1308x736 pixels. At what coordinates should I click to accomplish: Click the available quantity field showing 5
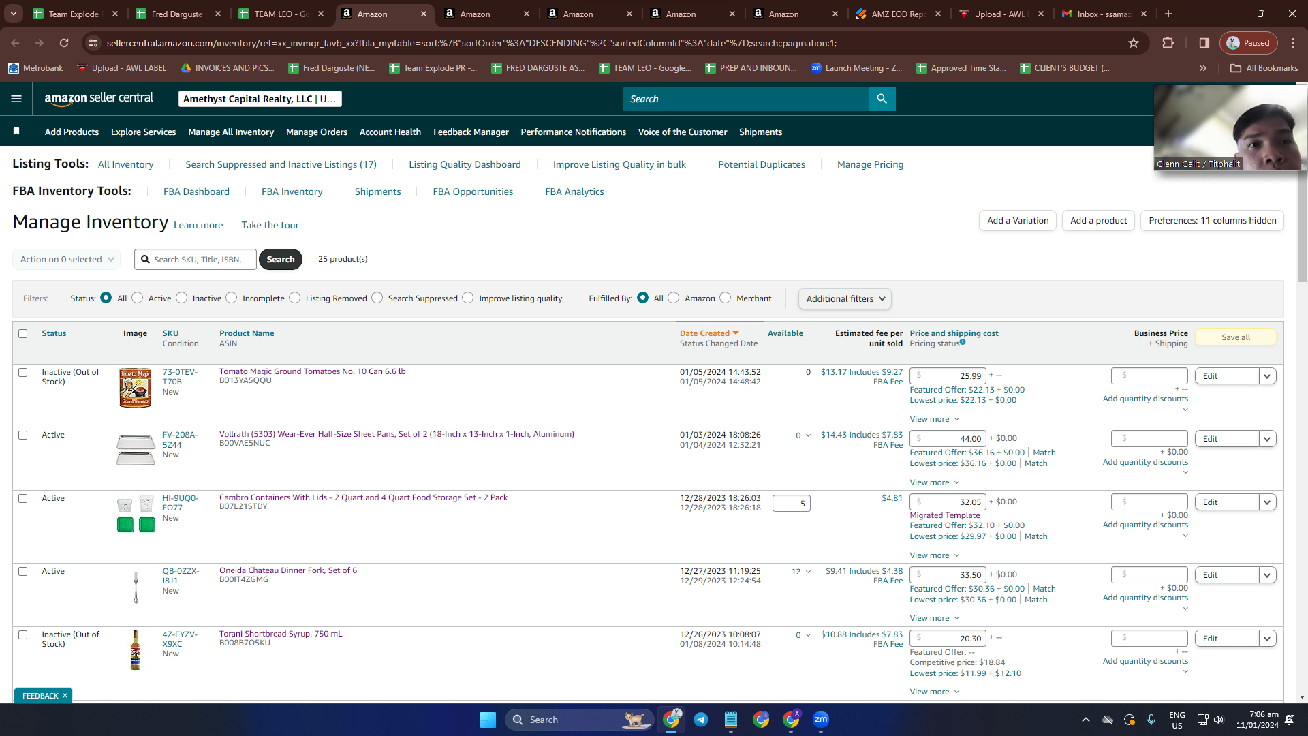point(792,504)
